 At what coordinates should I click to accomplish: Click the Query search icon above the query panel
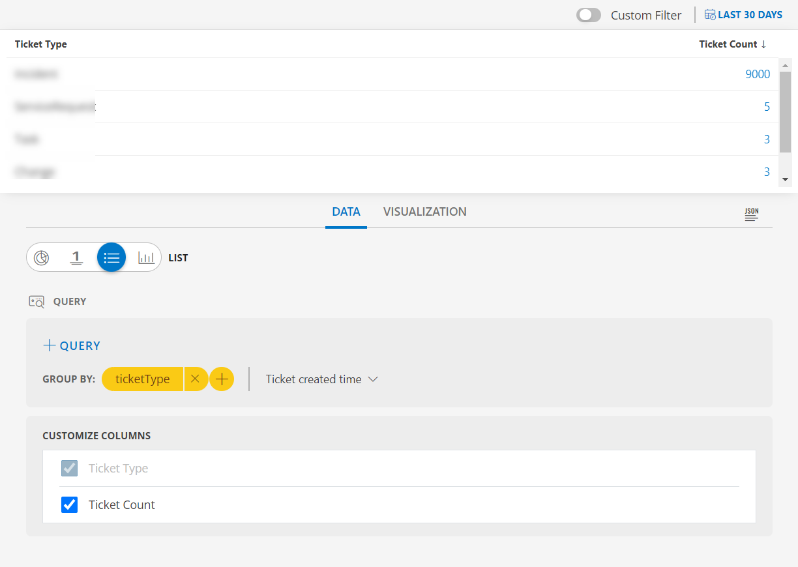[37, 301]
